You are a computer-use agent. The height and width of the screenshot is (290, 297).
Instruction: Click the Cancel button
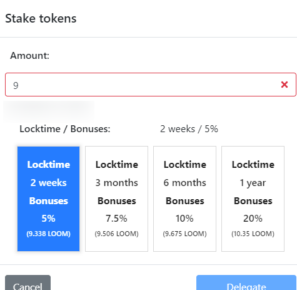coord(28,282)
